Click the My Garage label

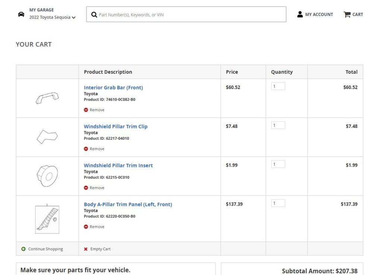[42, 10]
